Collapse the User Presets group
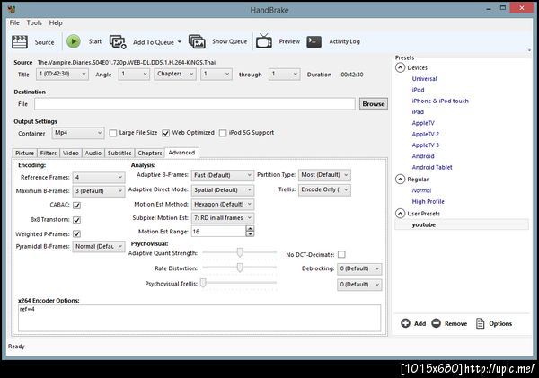 pos(400,214)
